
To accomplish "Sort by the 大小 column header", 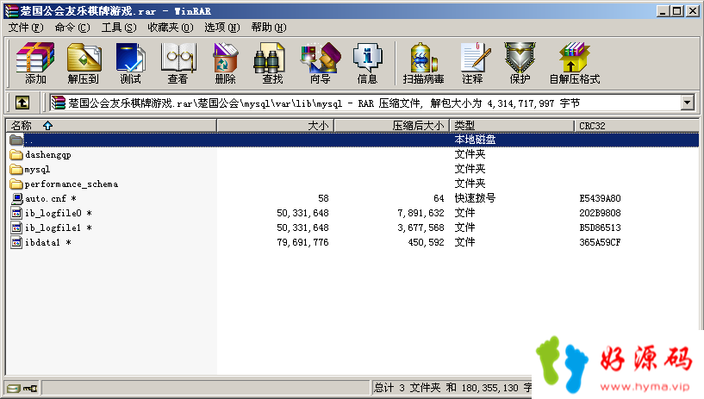I will [275, 126].
